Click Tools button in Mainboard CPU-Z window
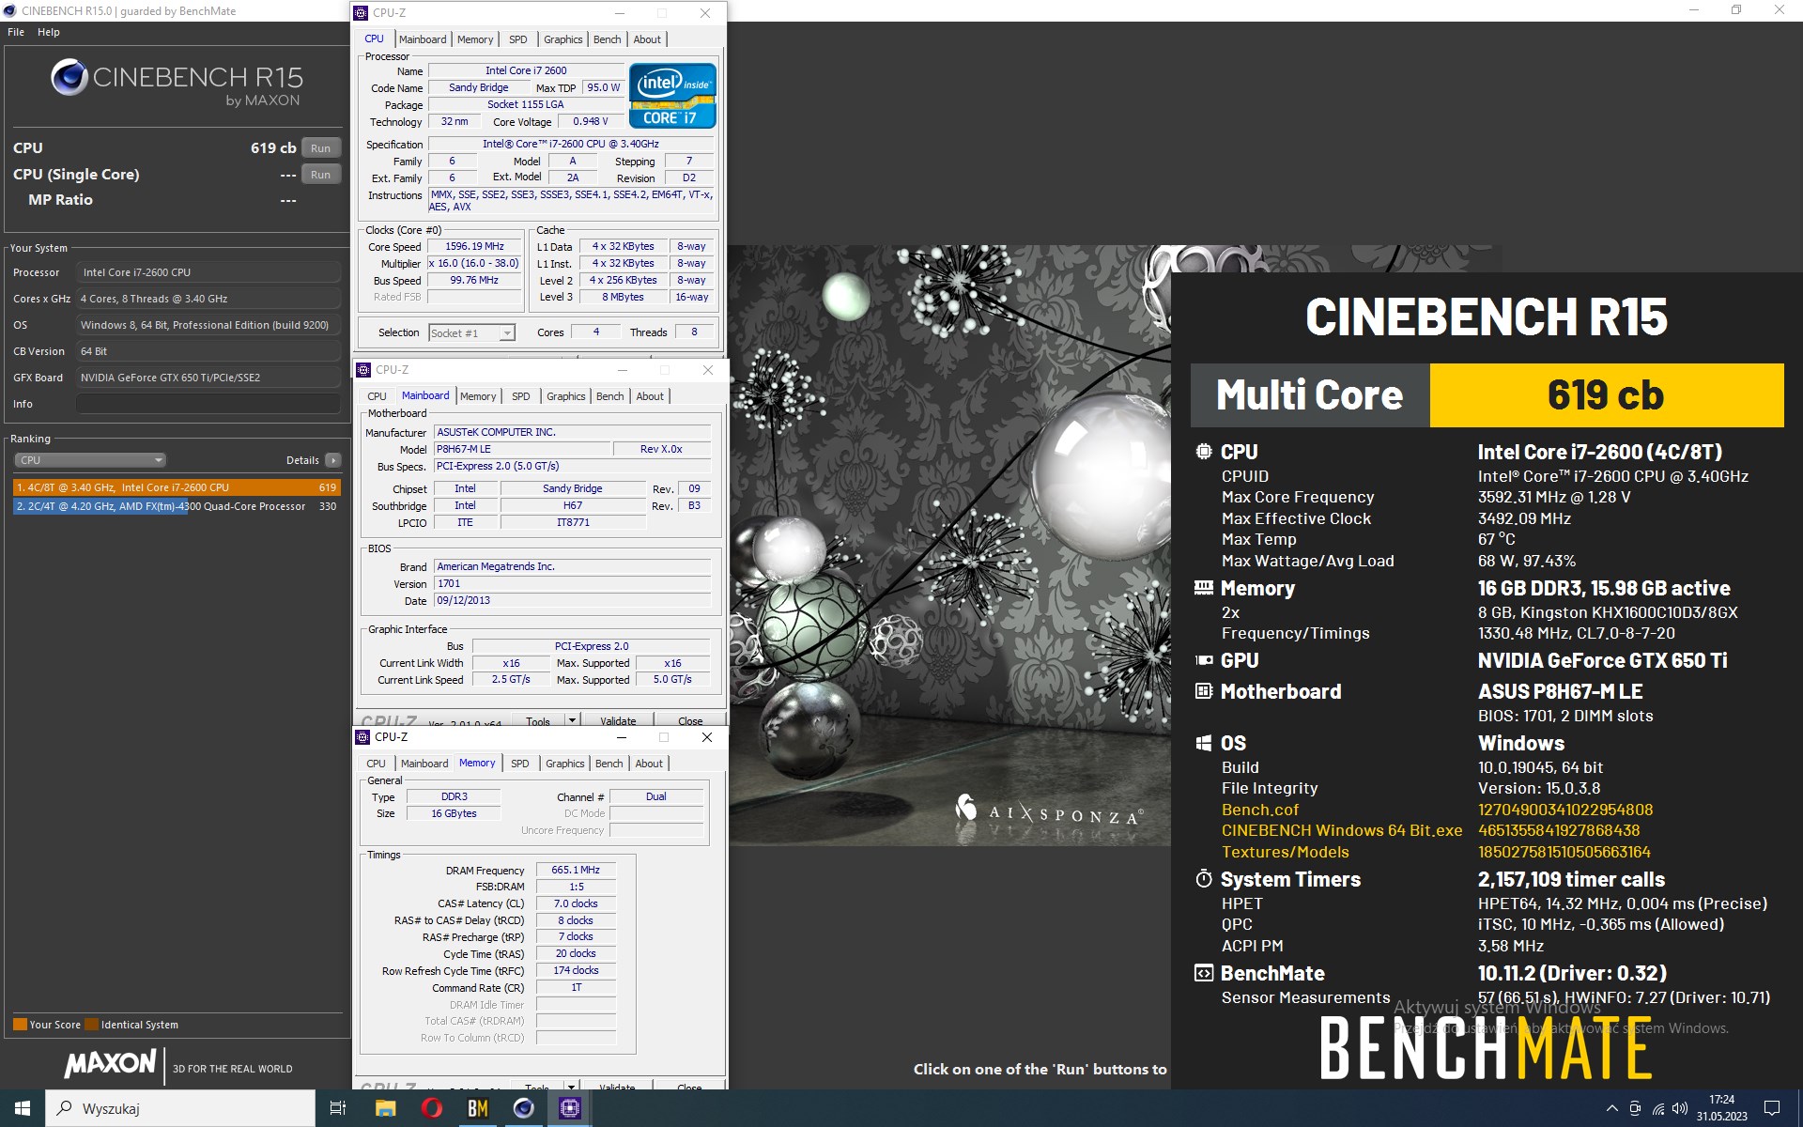1803x1127 pixels. click(x=538, y=720)
